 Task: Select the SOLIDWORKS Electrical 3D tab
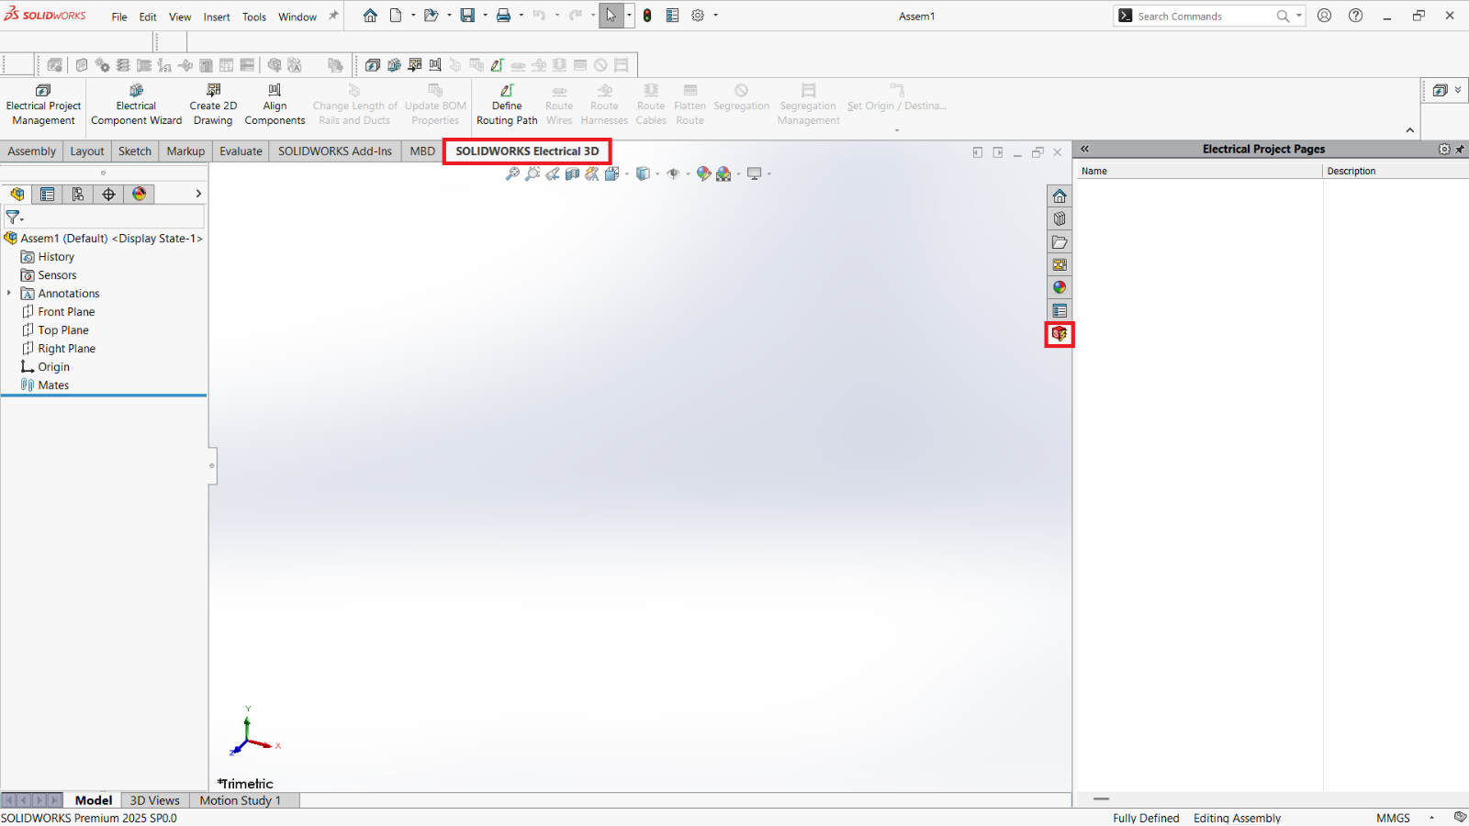tap(527, 151)
